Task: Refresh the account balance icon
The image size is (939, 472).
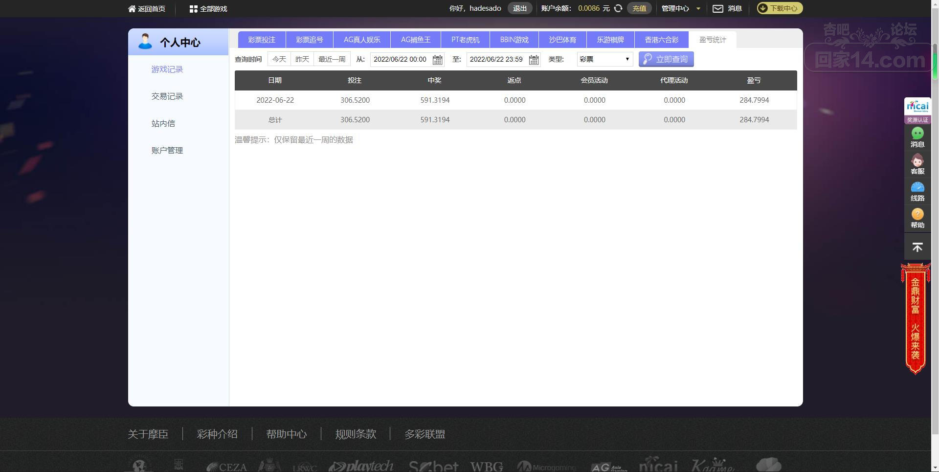Action: tap(618, 8)
